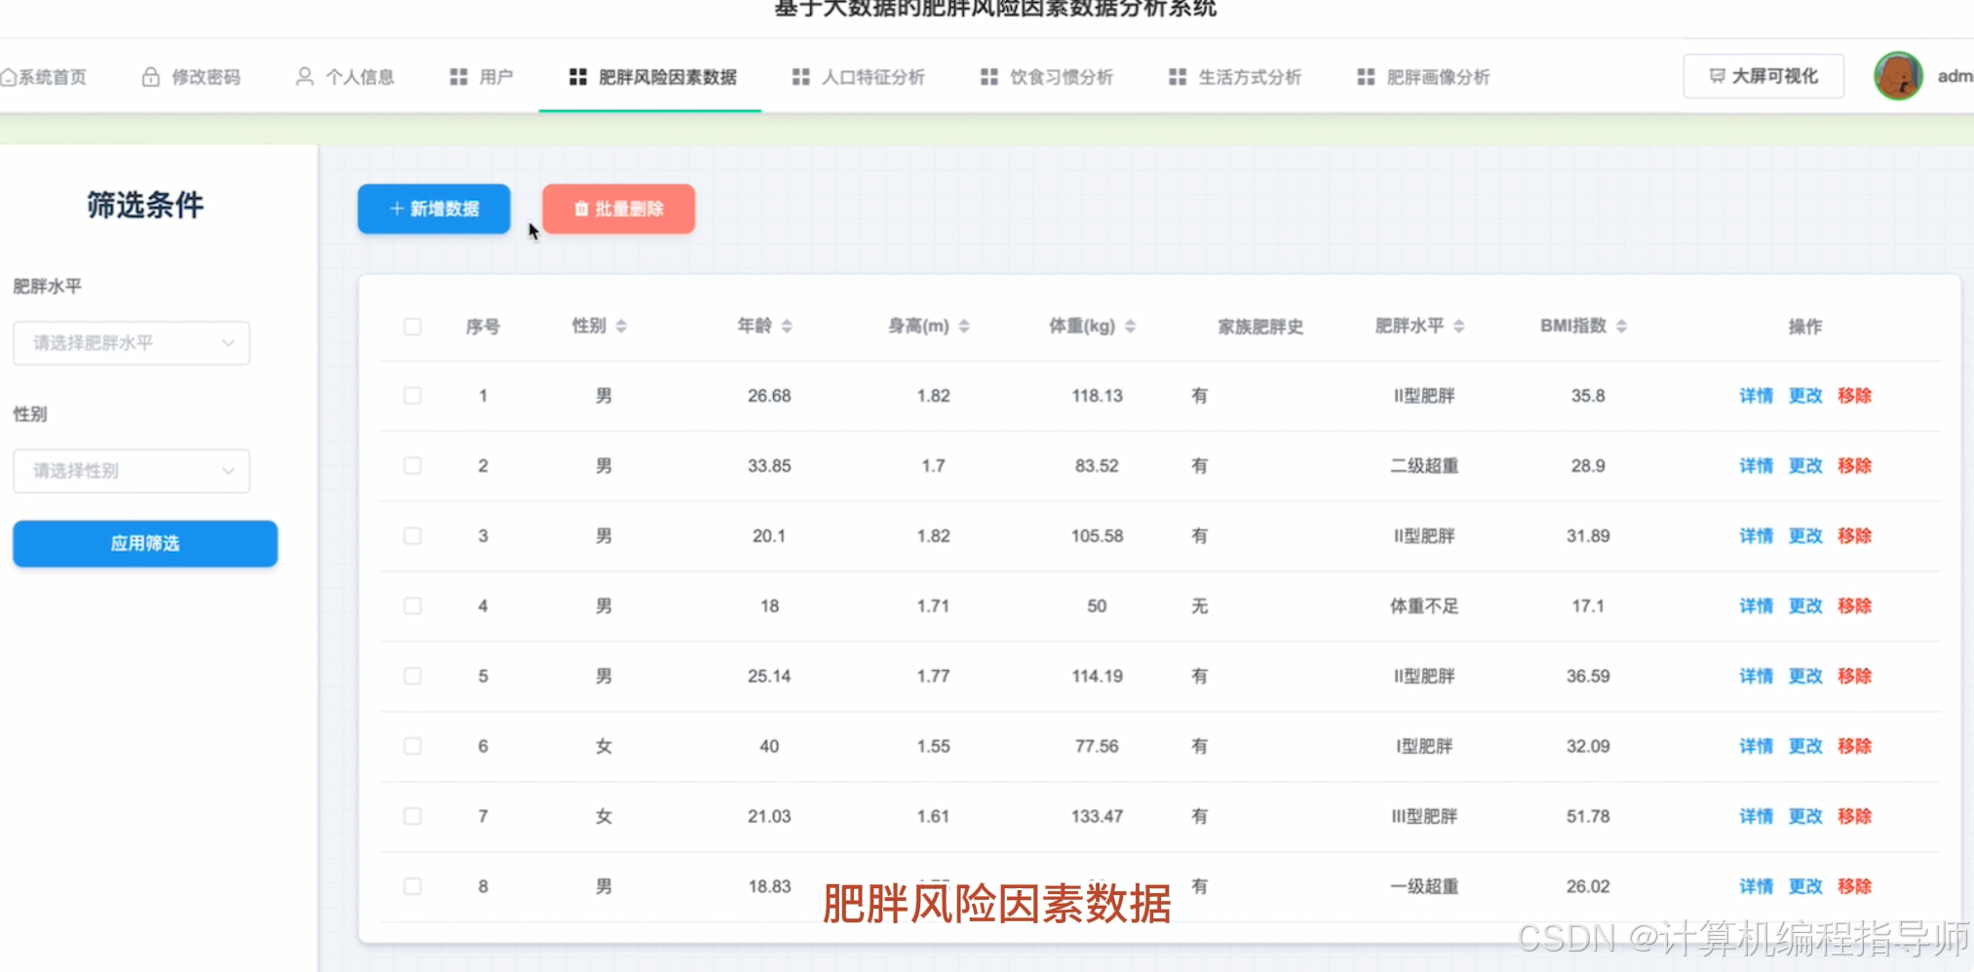
Task: Open the 系统首页 home icon
Action: pos(10,76)
